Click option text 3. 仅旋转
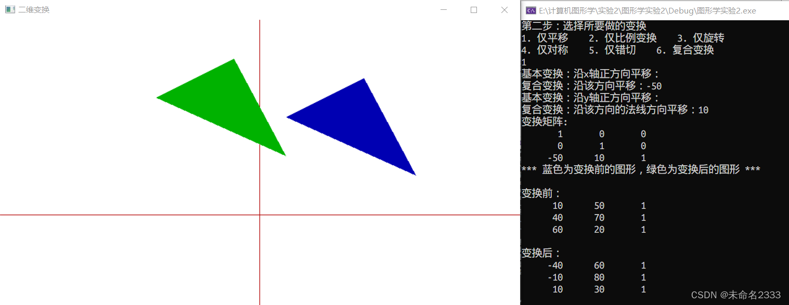The image size is (789, 305). tap(701, 38)
